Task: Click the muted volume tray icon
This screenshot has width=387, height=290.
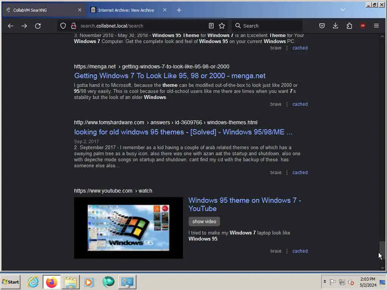Action: click(x=351, y=282)
